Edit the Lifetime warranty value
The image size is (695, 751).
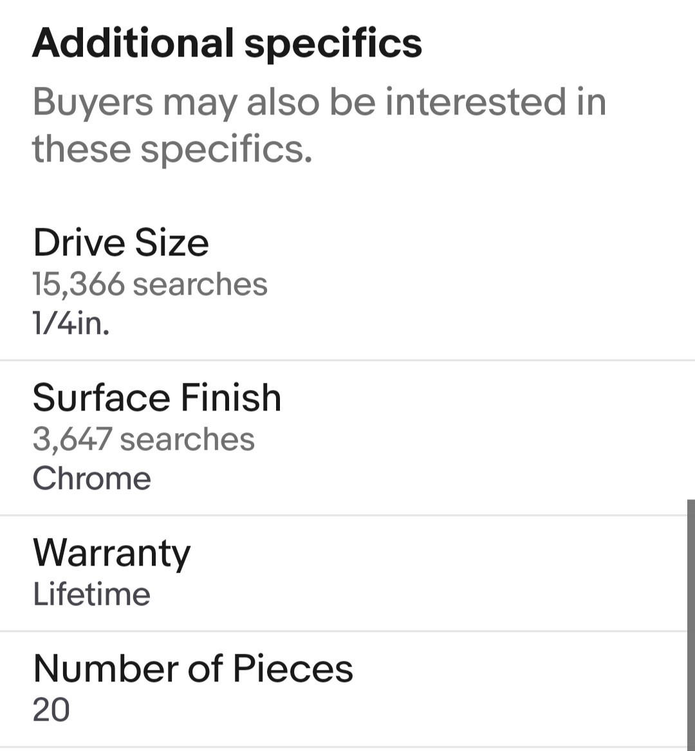[91, 594]
